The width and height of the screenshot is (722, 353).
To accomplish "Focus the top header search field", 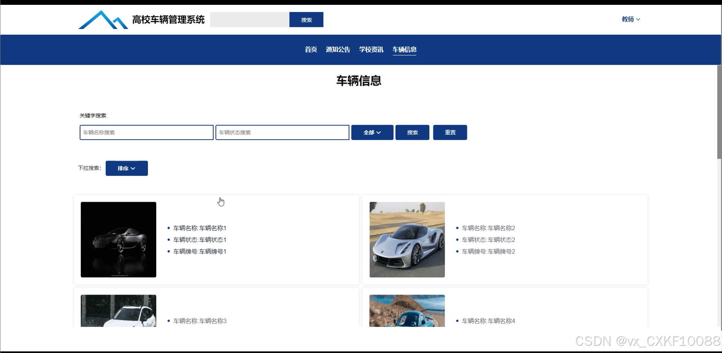I will click(x=250, y=20).
